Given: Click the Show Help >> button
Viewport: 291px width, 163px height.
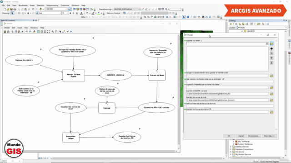Looking at the screenshot, I should coord(269,136).
